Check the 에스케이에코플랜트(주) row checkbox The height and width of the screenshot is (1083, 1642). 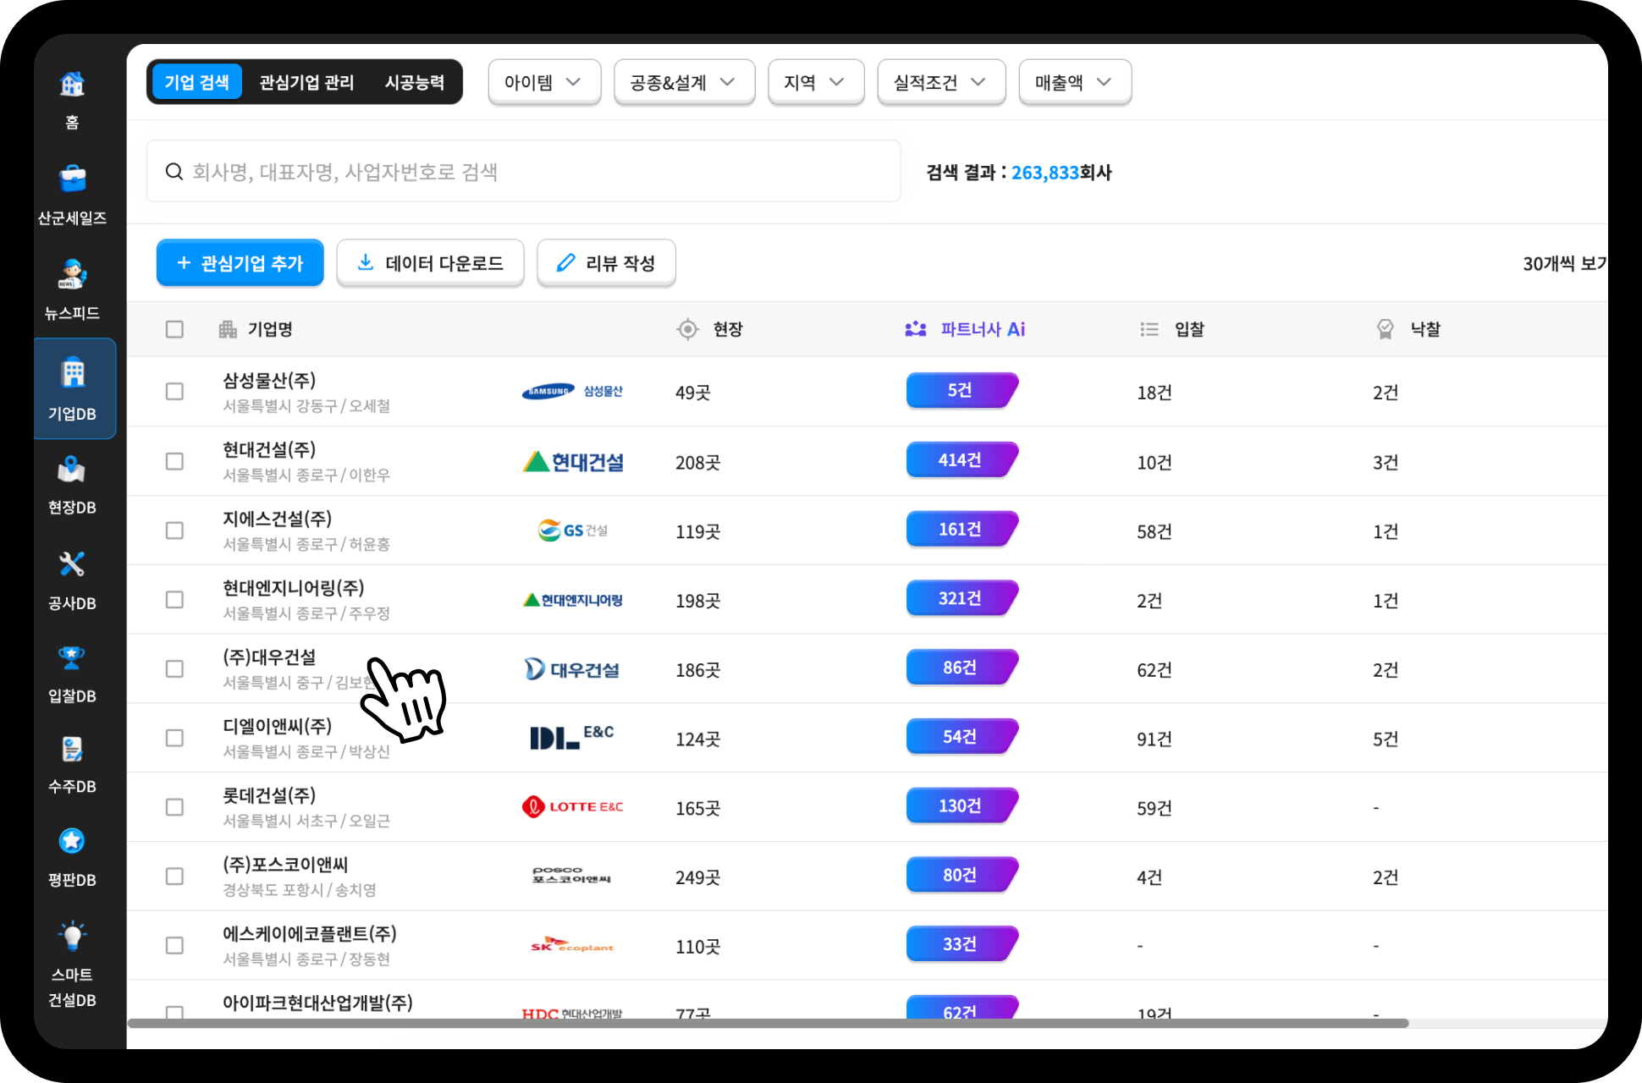(x=174, y=945)
